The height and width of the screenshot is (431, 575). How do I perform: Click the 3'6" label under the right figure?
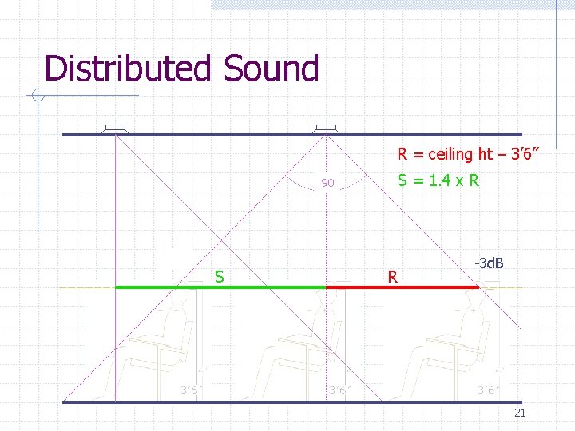tap(488, 390)
